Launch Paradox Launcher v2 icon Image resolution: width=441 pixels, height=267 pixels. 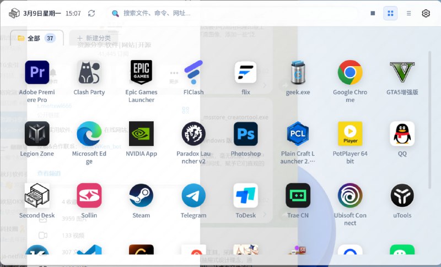[x=193, y=134]
